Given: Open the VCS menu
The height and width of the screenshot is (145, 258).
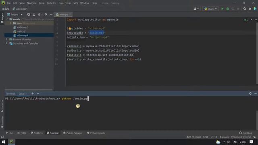Looking at the screenshot, I should (75, 3).
